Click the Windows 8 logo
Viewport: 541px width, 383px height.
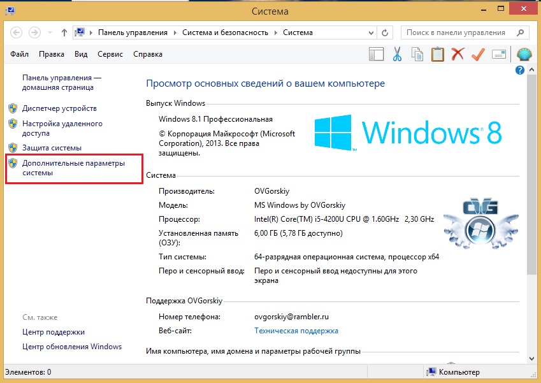pyautogui.click(x=408, y=133)
